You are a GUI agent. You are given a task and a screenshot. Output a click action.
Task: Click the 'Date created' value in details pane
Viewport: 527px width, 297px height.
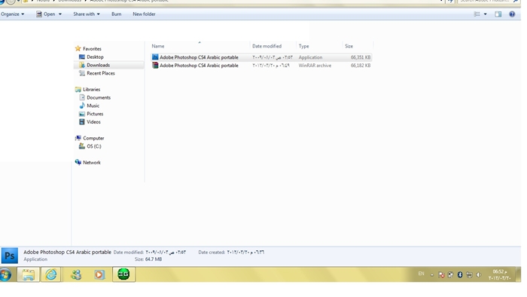click(x=245, y=253)
